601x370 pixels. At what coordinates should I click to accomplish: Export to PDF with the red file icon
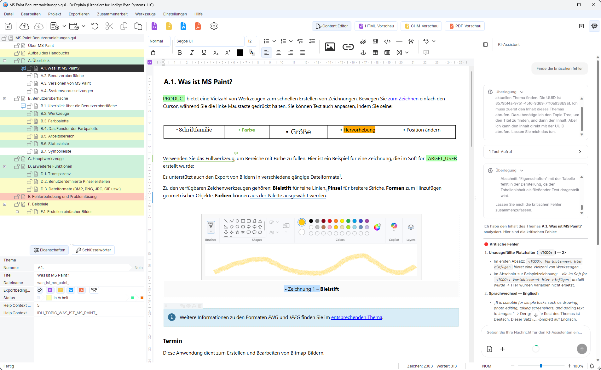198,26
